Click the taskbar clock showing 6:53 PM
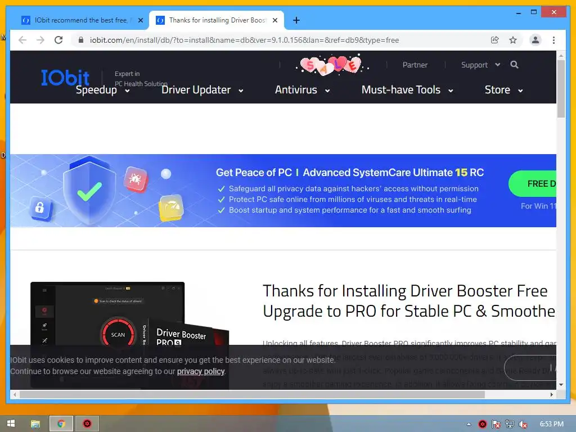 tap(551, 424)
